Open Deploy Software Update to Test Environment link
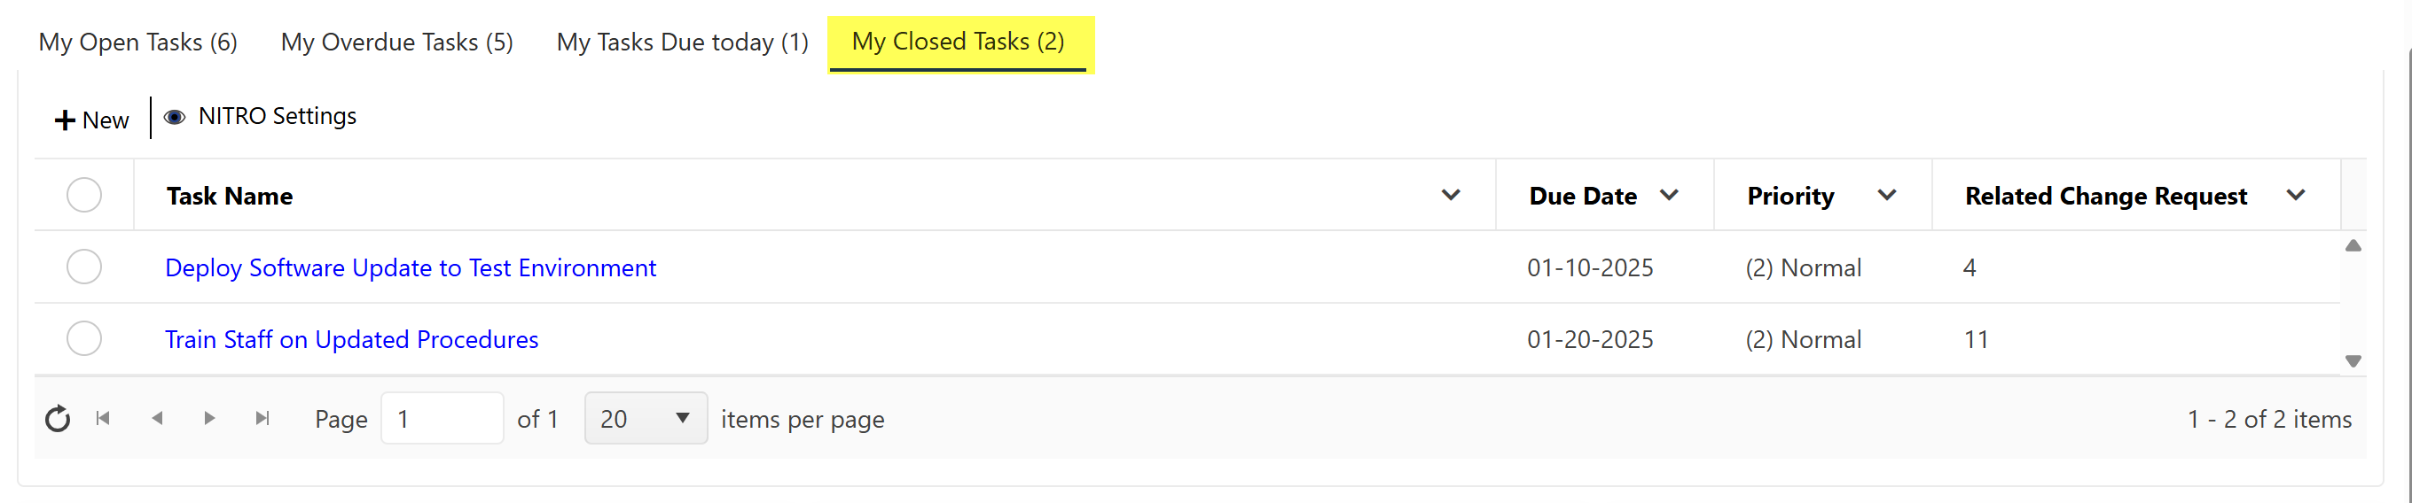 [x=410, y=268]
